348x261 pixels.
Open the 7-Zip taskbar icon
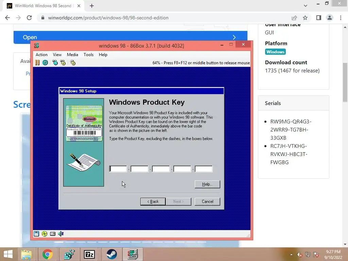[89, 254]
